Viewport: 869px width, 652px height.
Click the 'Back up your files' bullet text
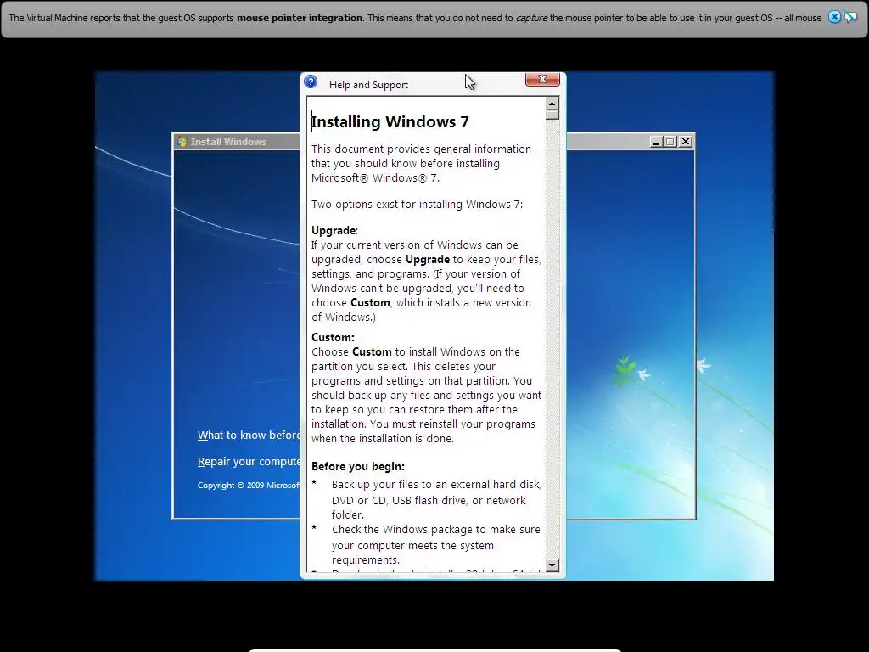pos(436,499)
